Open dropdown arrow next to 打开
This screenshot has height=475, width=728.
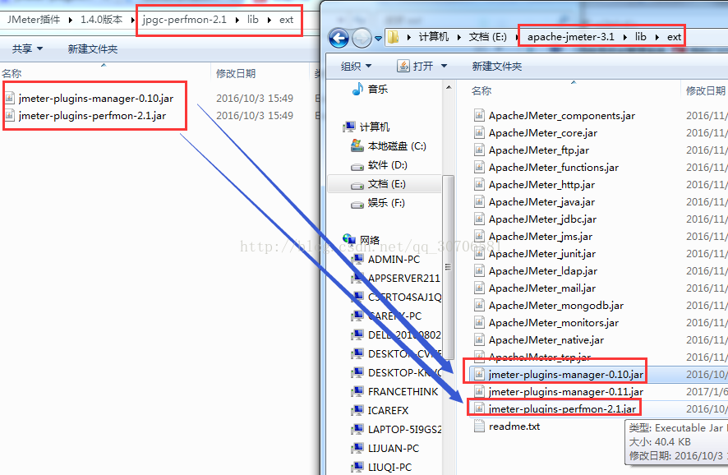(x=444, y=67)
